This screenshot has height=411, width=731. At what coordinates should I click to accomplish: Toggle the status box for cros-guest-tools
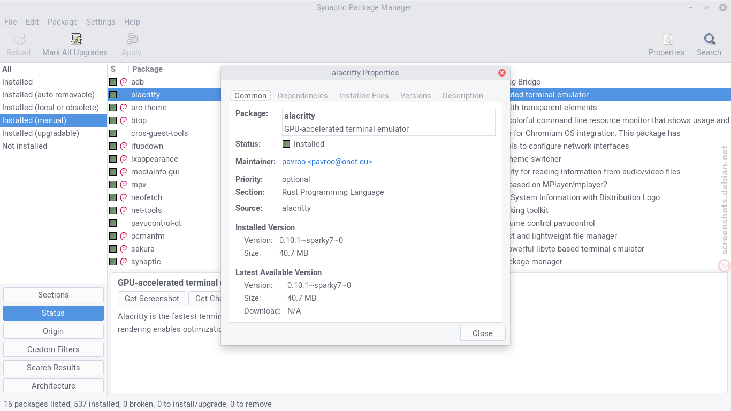113,133
